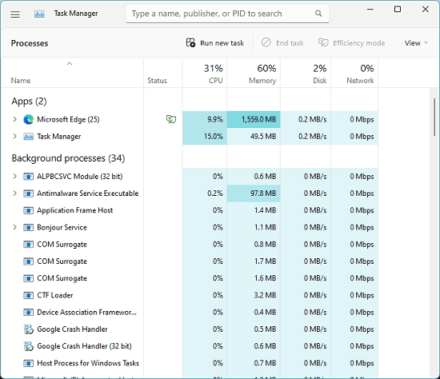This screenshot has width=440, height=379.
Task: Click the Efficiency mode leaf icon
Action: (323, 42)
